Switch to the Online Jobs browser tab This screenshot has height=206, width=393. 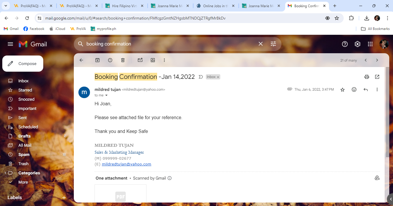(215, 6)
